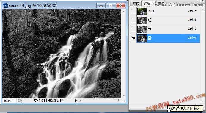Image resolution: width=206 pixels, height=113 pixels.
Task: Click the Ps icon in source01.jpg title bar
Action: [x=6, y=6]
